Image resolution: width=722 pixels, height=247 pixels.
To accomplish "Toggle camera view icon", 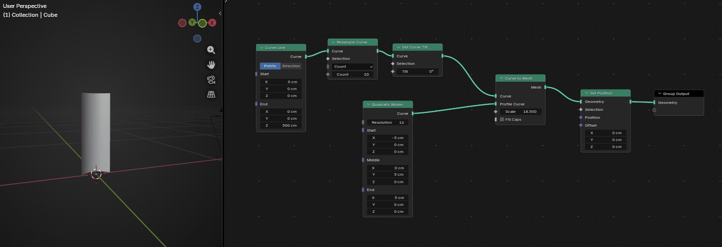I will click(211, 79).
